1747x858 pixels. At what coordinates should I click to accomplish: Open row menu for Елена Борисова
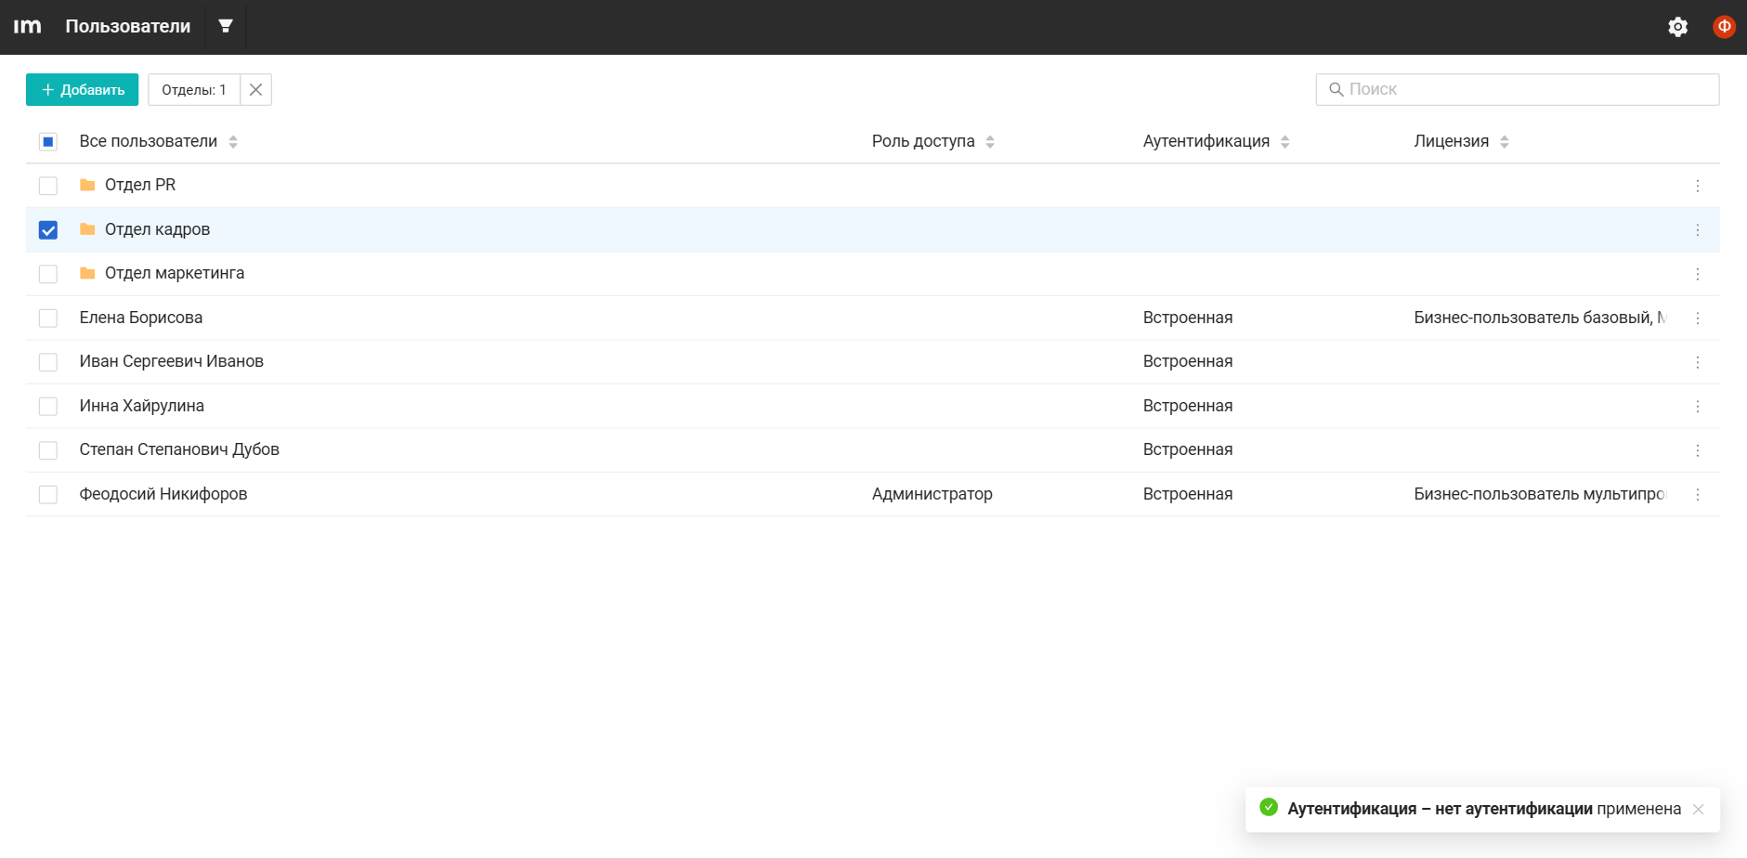pos(1698,318)
